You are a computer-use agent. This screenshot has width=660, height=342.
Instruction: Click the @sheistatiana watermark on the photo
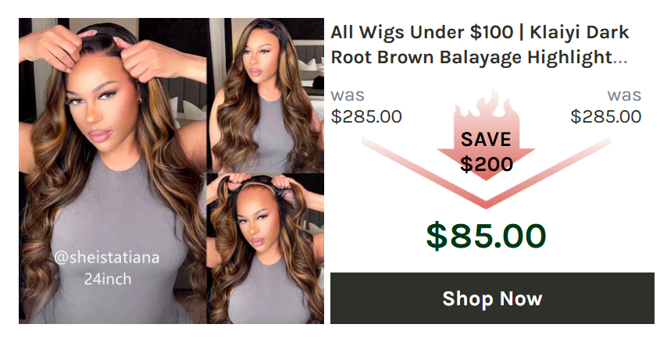coord(107,258)
